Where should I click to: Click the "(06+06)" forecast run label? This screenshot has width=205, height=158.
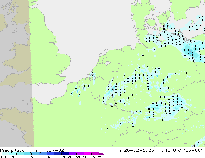[193, 150]
